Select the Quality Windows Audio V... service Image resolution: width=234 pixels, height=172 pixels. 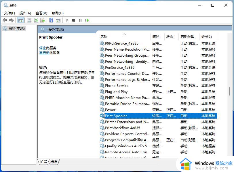(128, 146)
